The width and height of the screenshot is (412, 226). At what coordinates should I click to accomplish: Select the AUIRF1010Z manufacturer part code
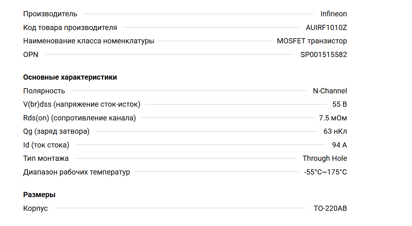[326, 27]
